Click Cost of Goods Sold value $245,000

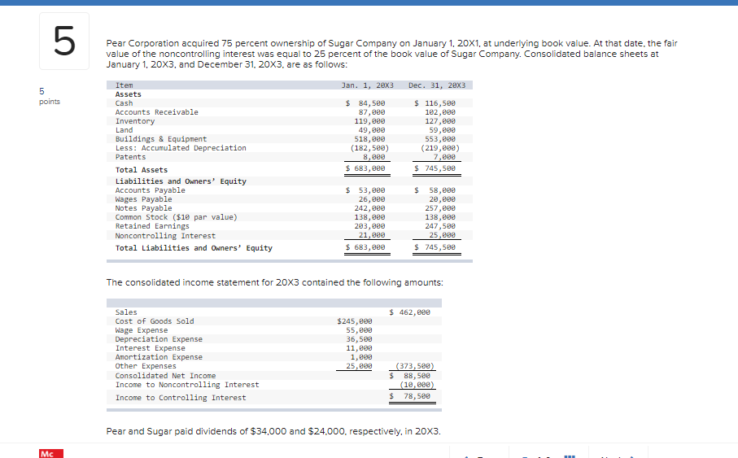(x=355, y=321)
